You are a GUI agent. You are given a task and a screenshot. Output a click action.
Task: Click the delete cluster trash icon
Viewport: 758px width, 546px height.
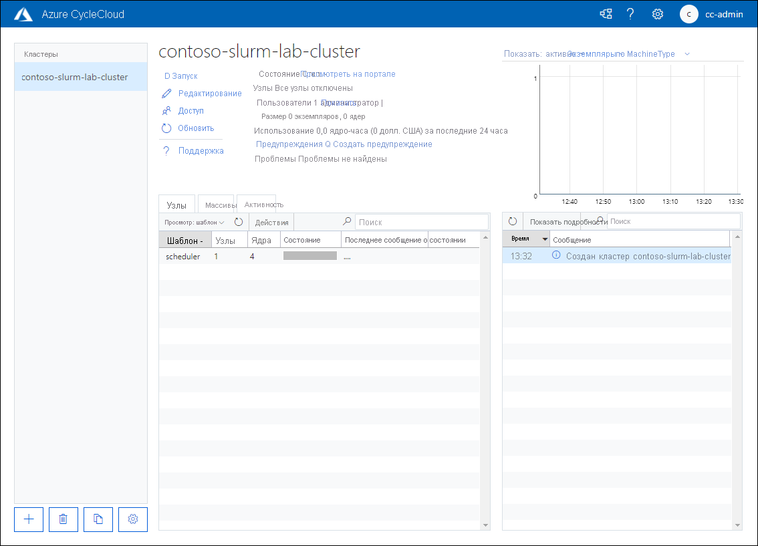[x=63, y=519]
